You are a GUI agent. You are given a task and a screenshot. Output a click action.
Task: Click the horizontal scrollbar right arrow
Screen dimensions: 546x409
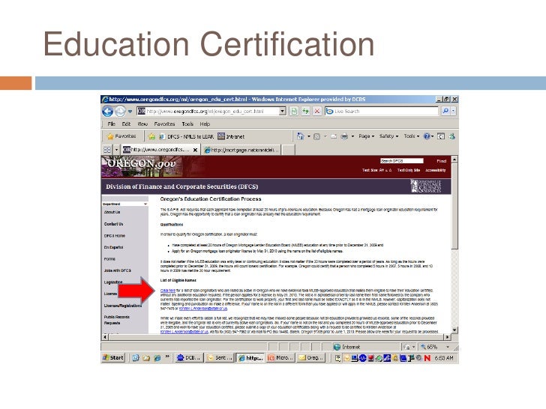pyautogui.click(x=448, y=337)
